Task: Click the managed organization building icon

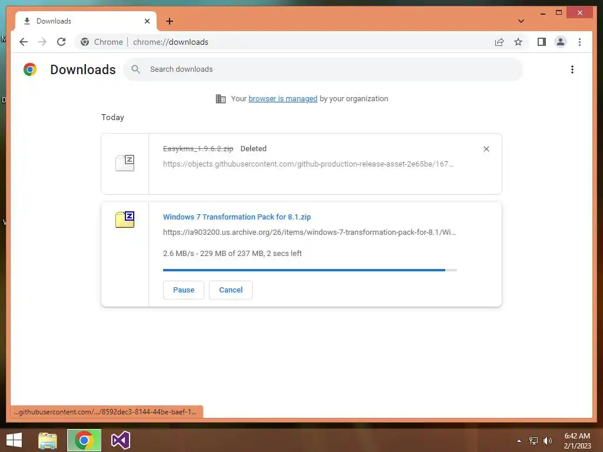Action: point(221,99)
